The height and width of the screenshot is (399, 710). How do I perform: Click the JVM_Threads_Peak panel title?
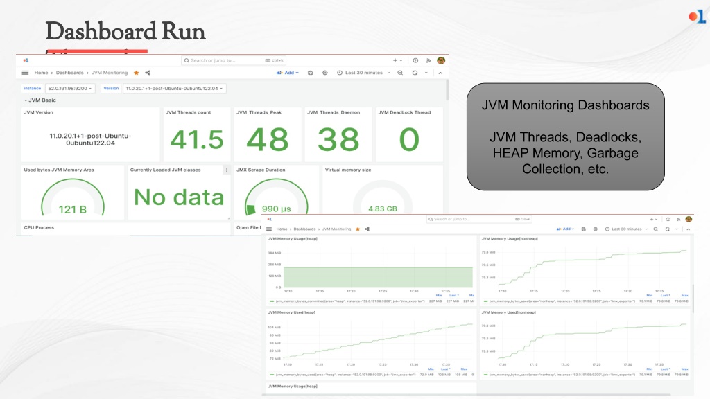[259, 112]
